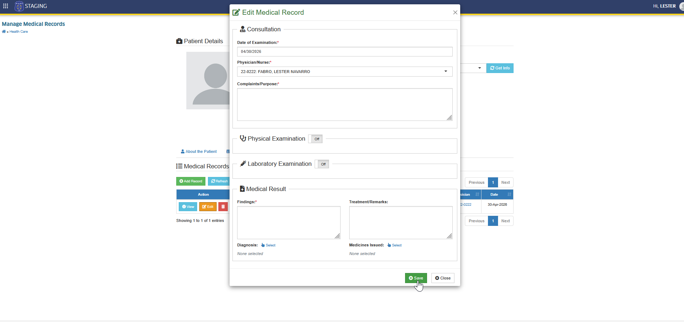Toggle Physical Examination switch on

click(315, 139)
